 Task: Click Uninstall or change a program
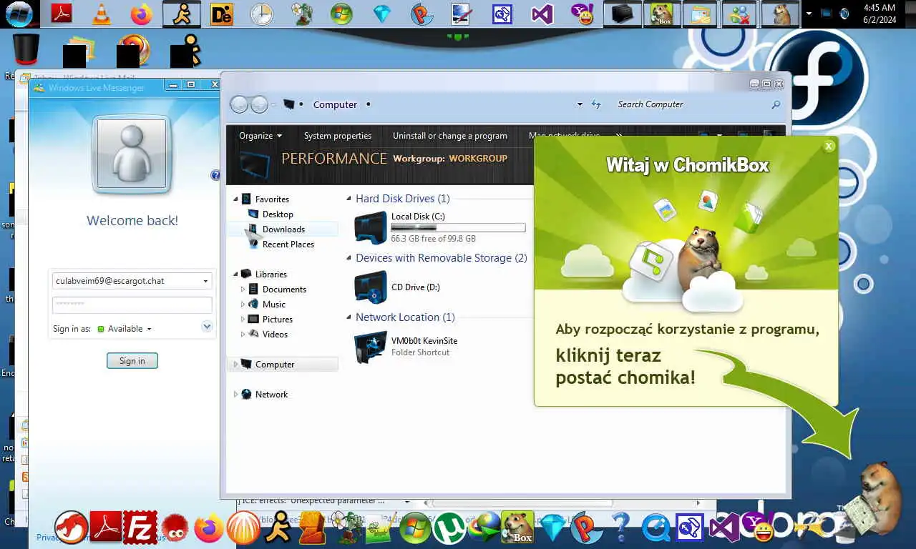click(449, 136)
